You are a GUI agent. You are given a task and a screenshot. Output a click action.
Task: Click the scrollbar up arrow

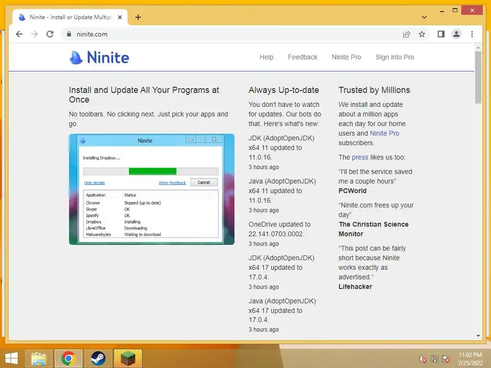click(x=478, y=47)
